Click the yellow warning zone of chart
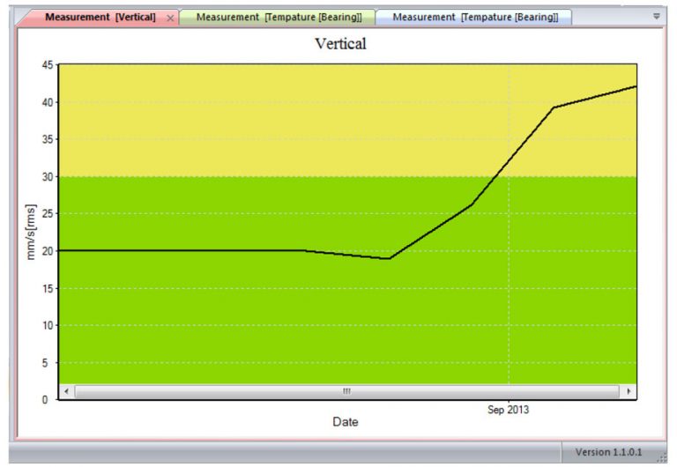 click(264, 119)
